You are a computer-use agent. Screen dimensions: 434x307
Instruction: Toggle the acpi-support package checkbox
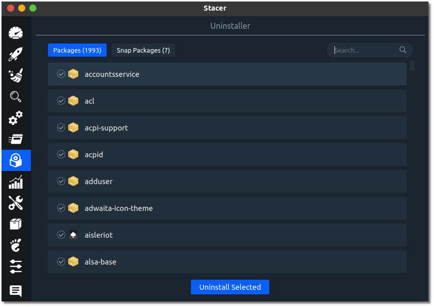tap(61, 128)
